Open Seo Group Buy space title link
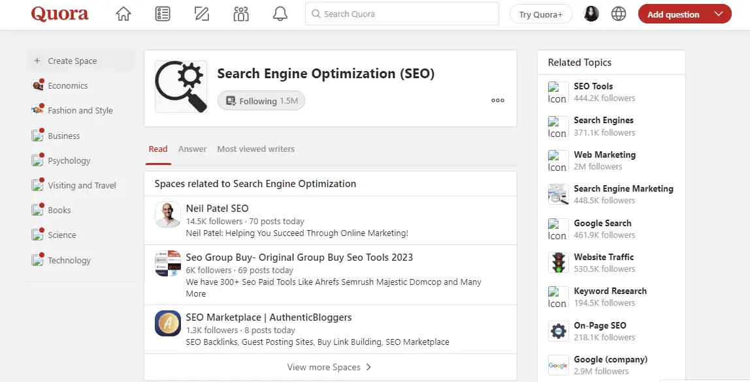The width and height of the screenshot is (750, 382). pyautogui.click(x=299, y=257)
